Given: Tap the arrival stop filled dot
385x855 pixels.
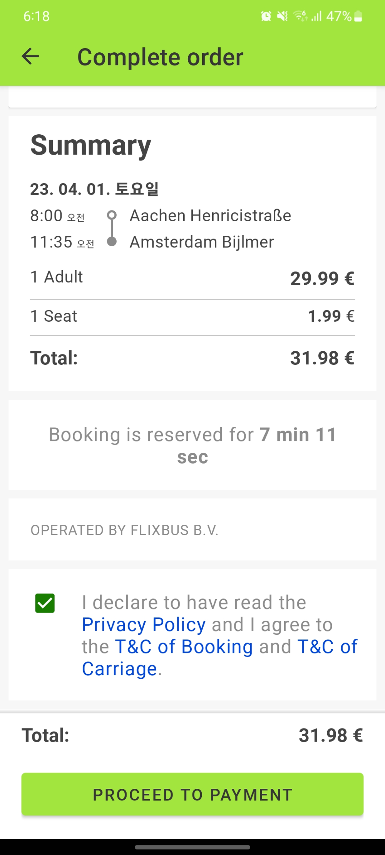Looking at the screenshot, I should click(112, 241).
